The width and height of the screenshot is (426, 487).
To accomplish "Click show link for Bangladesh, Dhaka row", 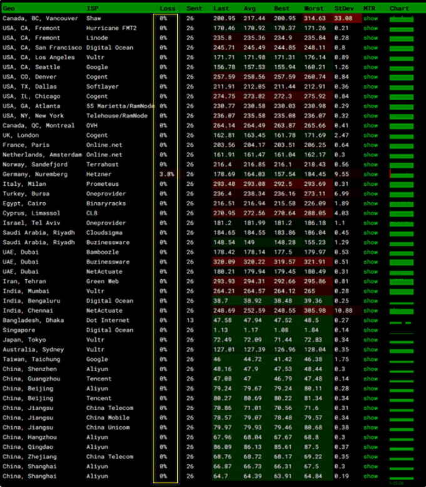I will 370,320.
